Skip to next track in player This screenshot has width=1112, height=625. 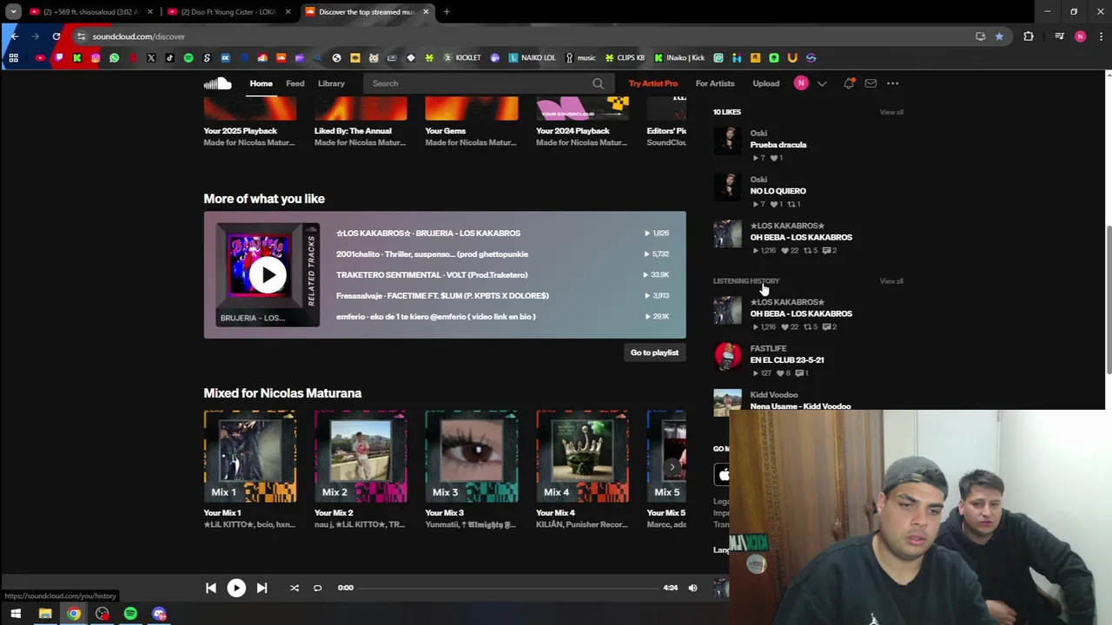[261, 588]
